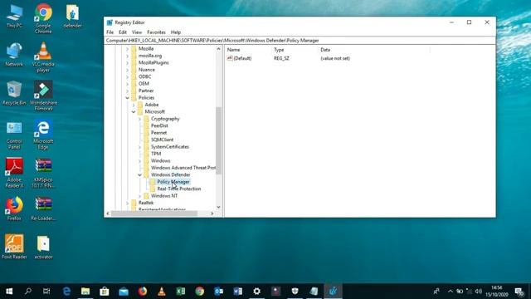Select the PeerDist key
This screenshot has width=531, height=299.
point(159,125)
